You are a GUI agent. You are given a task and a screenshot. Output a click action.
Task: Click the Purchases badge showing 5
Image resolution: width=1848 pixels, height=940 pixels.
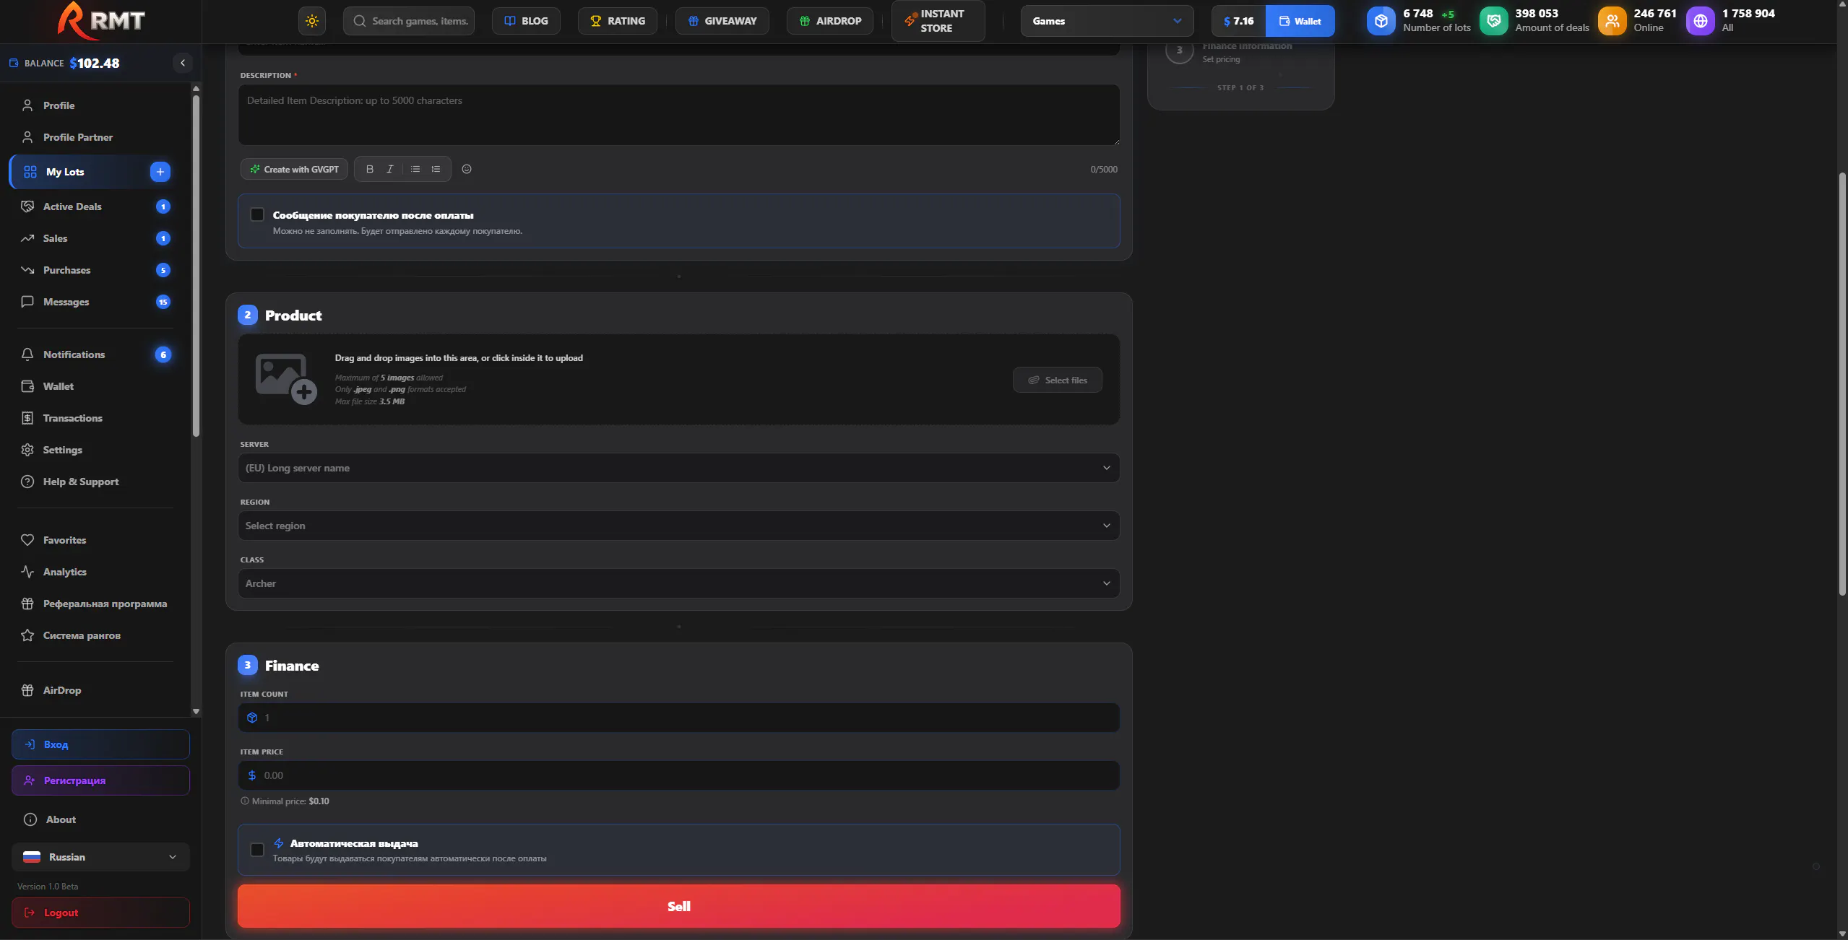point(163,270)
